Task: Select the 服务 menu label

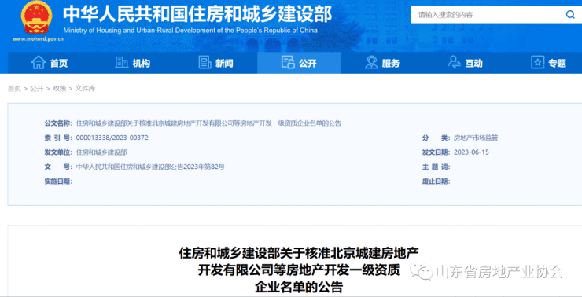Action: (390, 64)
